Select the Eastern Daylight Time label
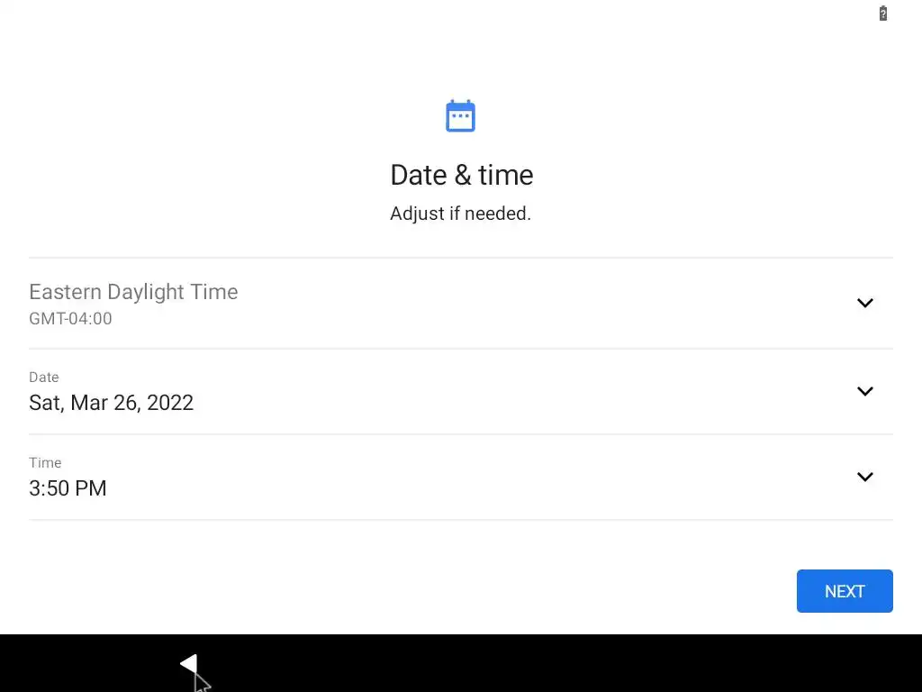The width and height of the screenshot is (922, 692). point(133,292)
